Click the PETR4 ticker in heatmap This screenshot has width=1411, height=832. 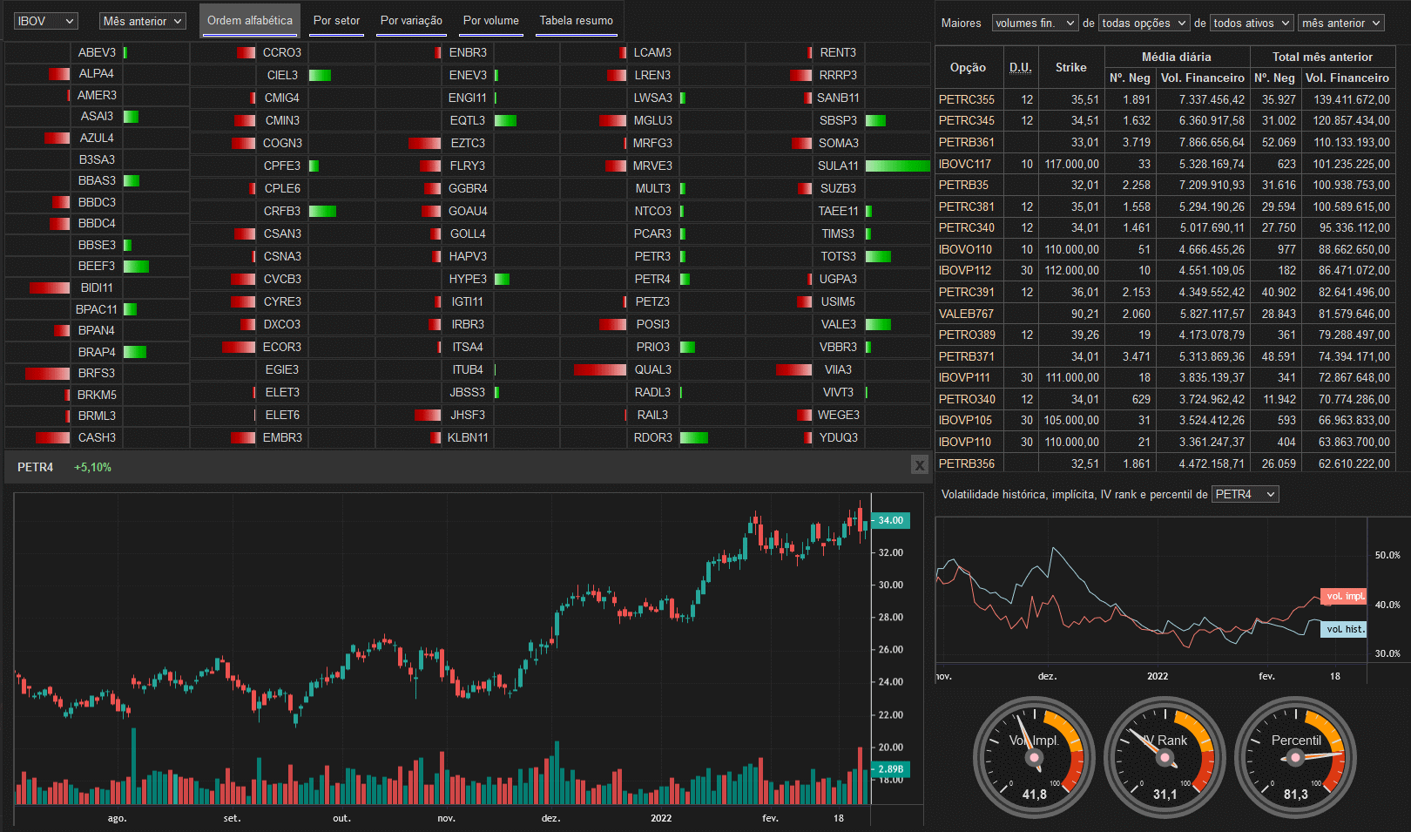pos(652,280)
